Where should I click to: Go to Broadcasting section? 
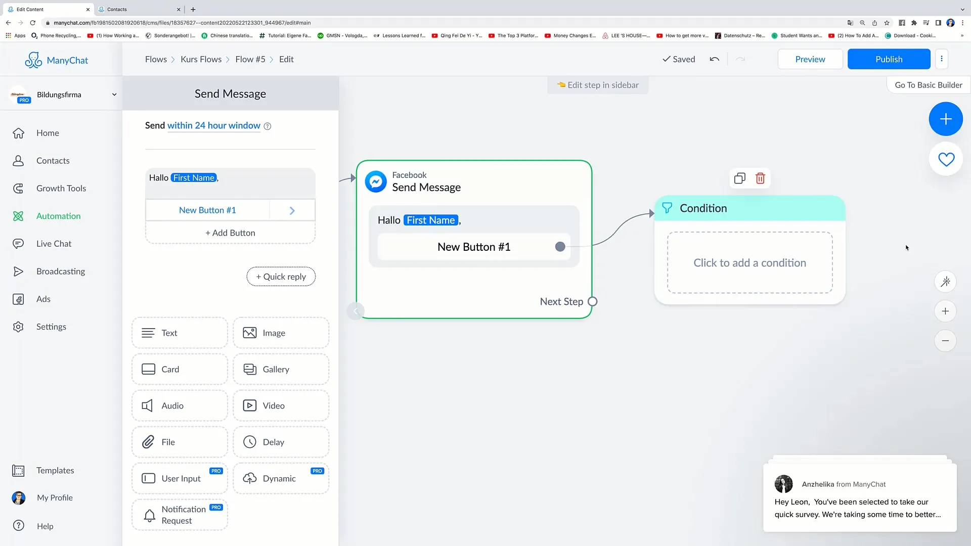(61, 271)
